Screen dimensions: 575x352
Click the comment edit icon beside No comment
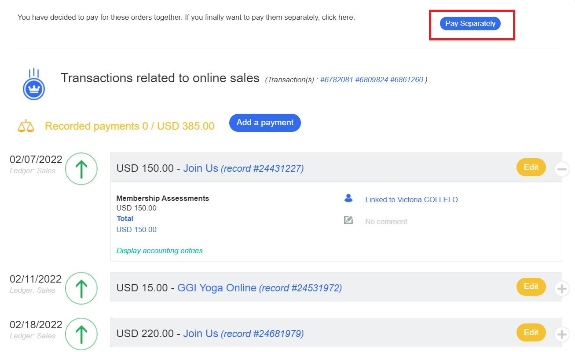pyautogui.click(x=348, y=220)
